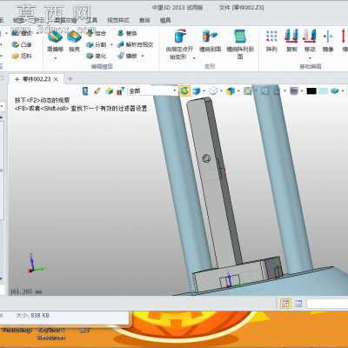Select the 缠绕阵列到面 wrap pattern tool
348x348 pixels.
tap(240, 43)
